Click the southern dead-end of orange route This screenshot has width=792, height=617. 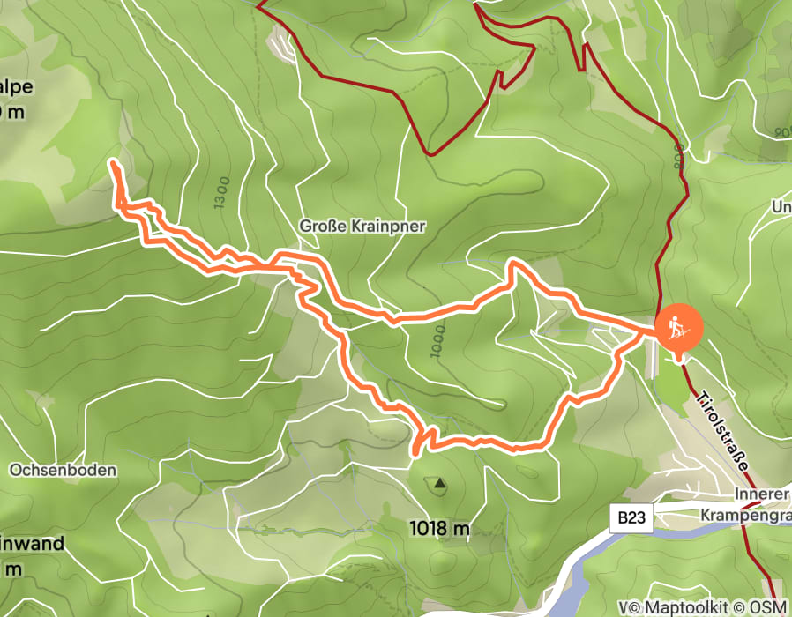point(415,453)
